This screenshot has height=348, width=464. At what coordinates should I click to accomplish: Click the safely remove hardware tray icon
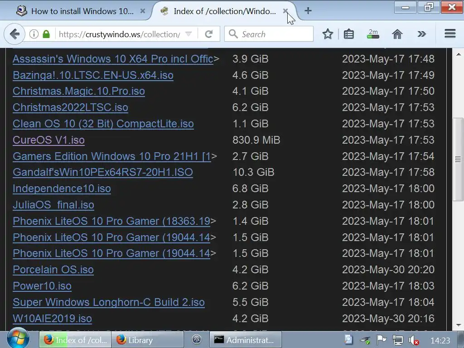[x=365, y=340]
